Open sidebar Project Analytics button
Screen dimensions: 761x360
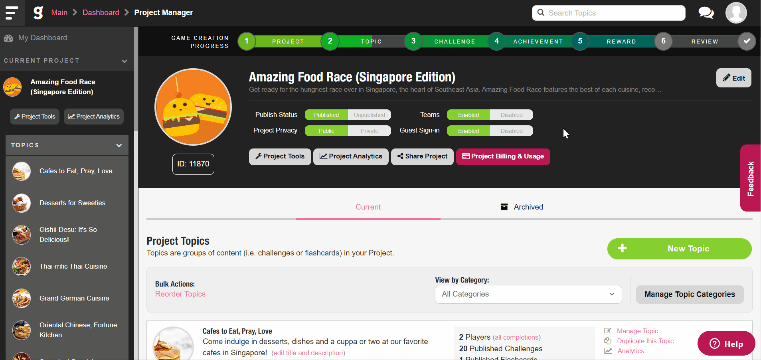[x=94, y=117]
